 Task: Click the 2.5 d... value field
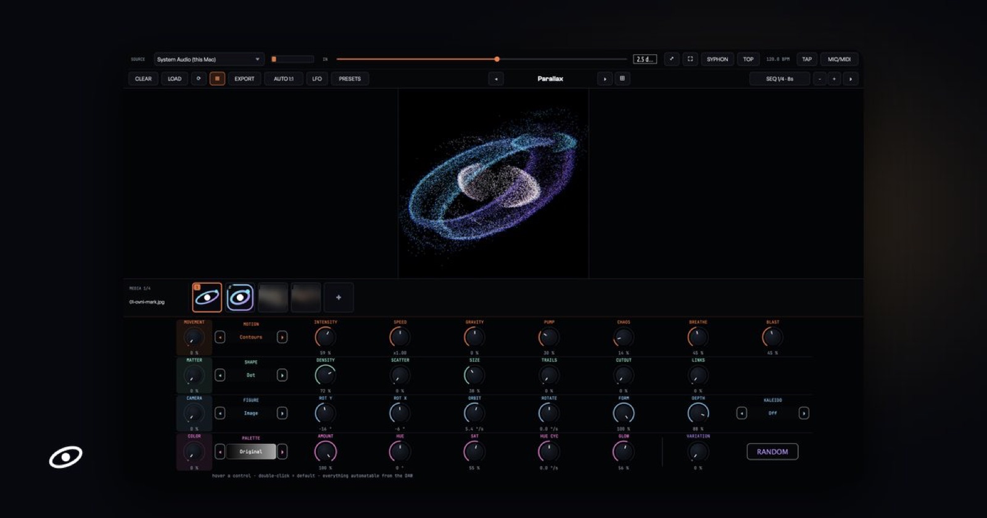[x=645, y=59]
